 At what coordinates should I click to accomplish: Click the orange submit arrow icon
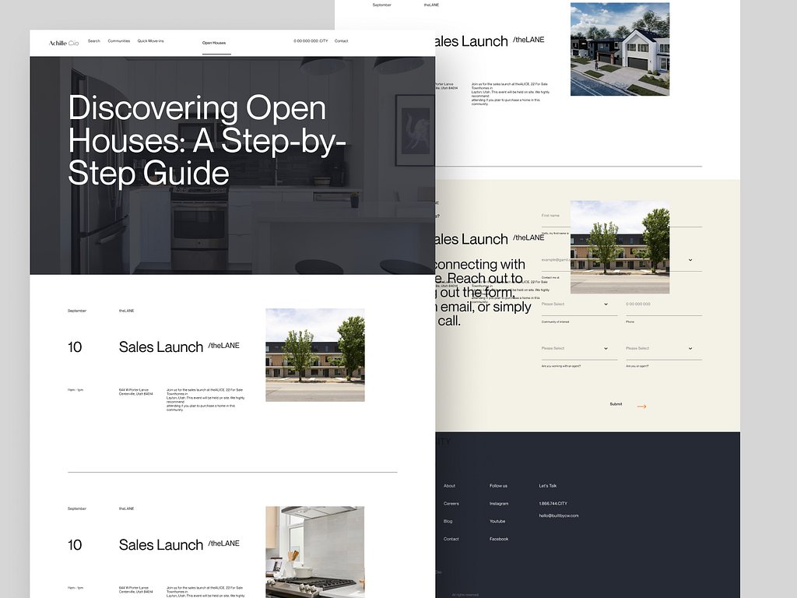(641, 406)
